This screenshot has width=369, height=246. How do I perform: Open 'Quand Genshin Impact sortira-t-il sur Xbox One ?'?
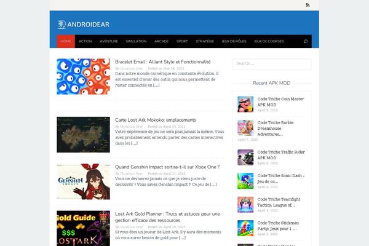[167, 167]
